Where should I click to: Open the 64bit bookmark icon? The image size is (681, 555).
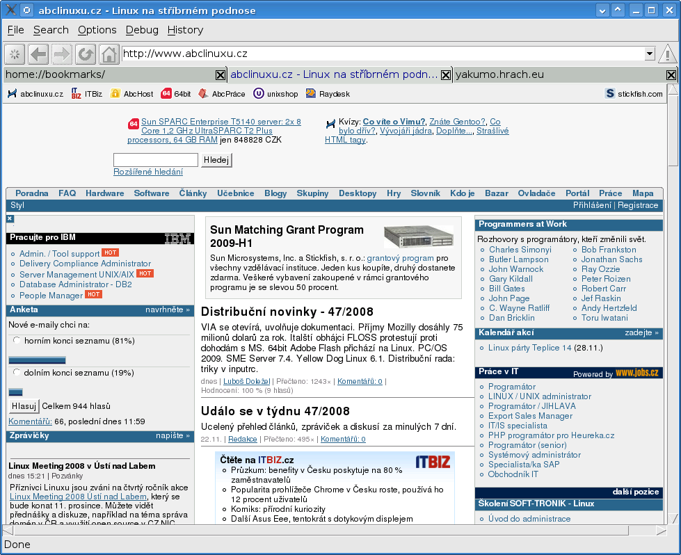point(166,93)
